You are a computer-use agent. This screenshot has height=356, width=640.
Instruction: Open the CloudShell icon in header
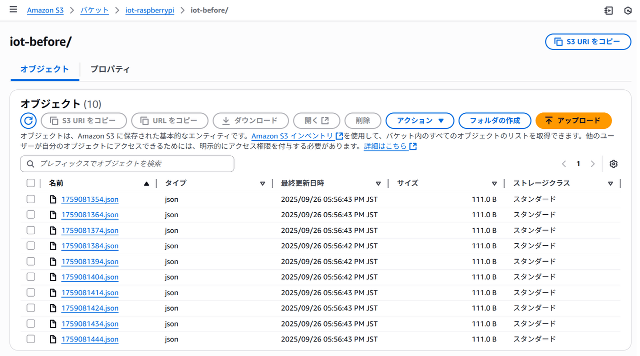[x=608, y=10]
